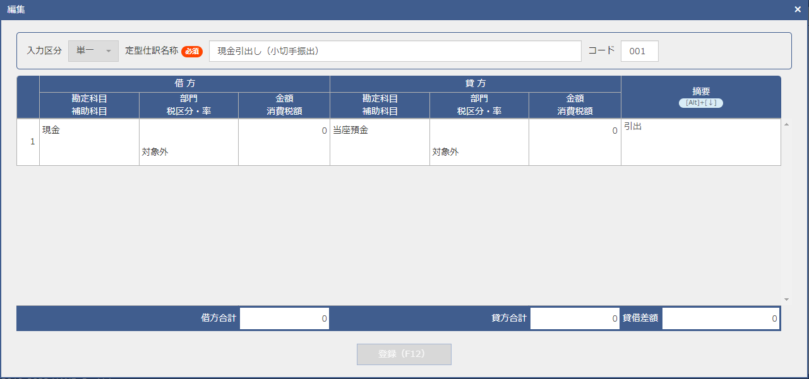Click the 必須 required badge
The height and width of the screenshot is (379, 809).
(x=192, y=51)
